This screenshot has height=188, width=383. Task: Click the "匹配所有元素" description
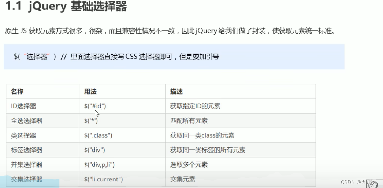[x=189, y=120]
